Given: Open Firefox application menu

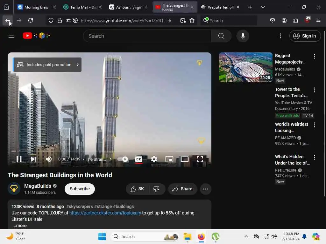Looking at the screenshot, I should tap(318, 20).
